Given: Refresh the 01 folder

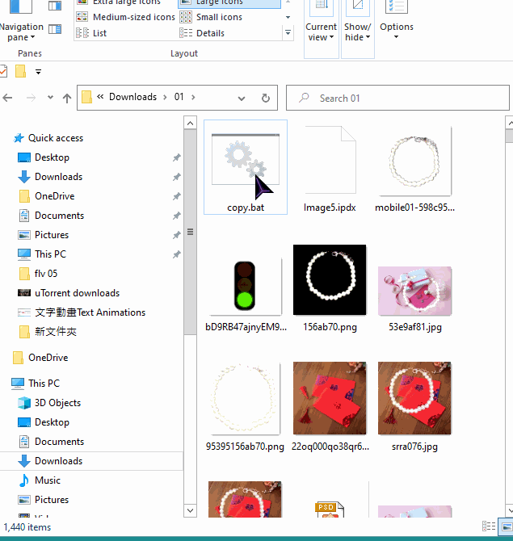Looking at the screenshot, I should click(x=266, y=99).
